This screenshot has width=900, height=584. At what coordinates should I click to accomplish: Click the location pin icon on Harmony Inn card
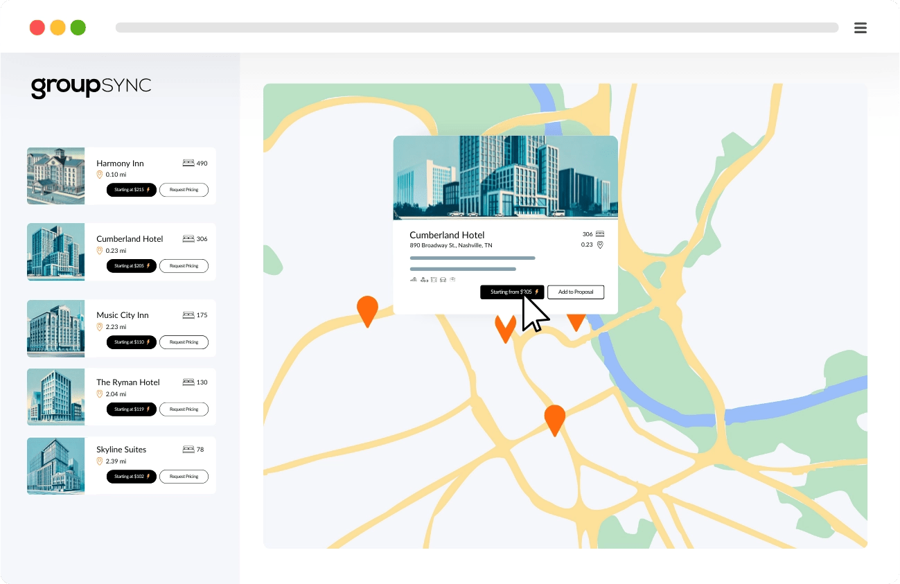tap(100, 175)
